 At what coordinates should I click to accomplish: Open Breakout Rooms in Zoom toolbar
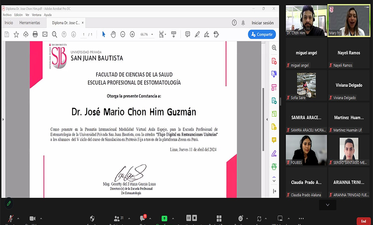tap(219, 218)
